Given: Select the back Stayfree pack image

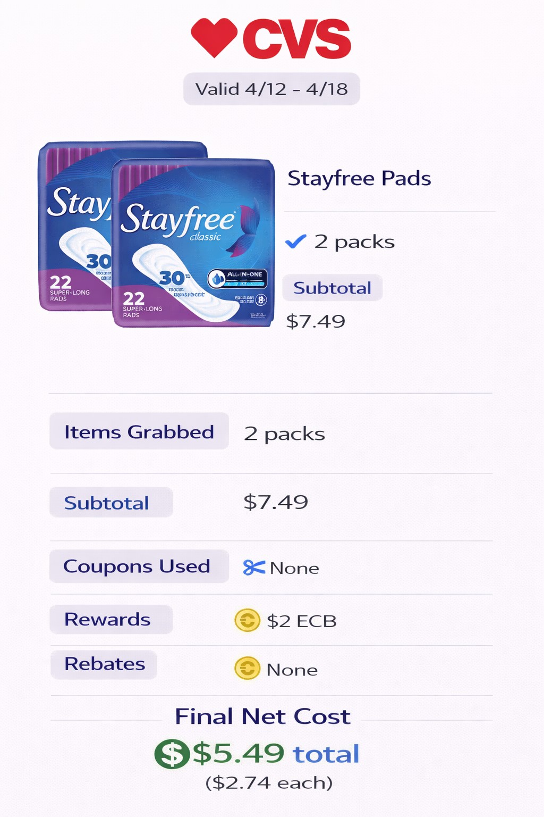Looking at the screenshot, I should (x=74, y=226).
